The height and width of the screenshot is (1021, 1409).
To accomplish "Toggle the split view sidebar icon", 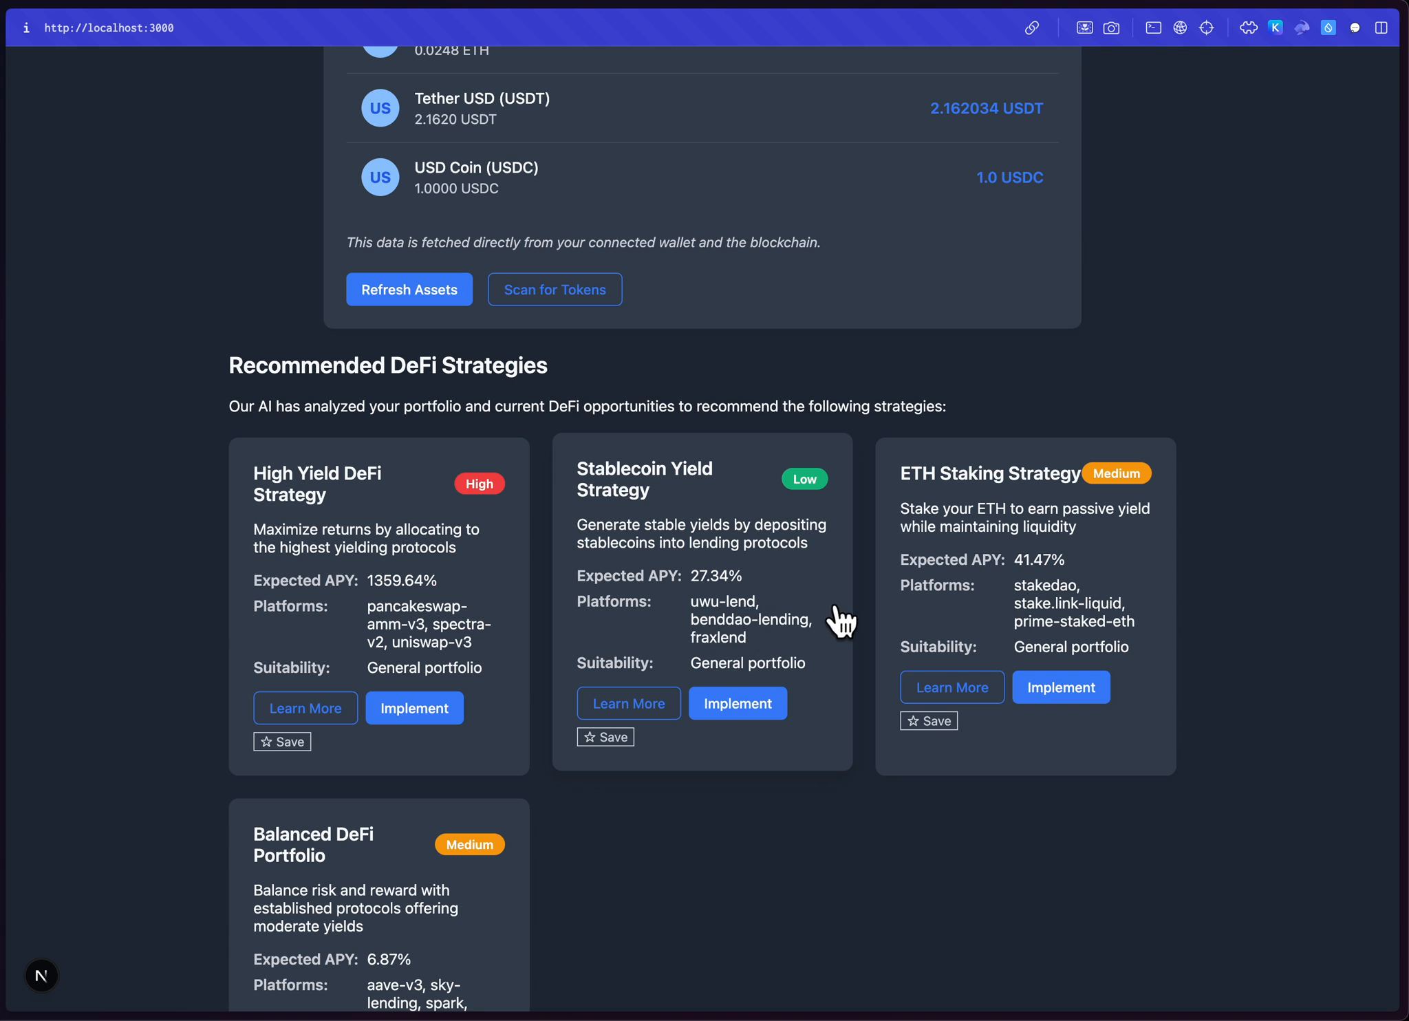I will click(x=1381, y=28).
